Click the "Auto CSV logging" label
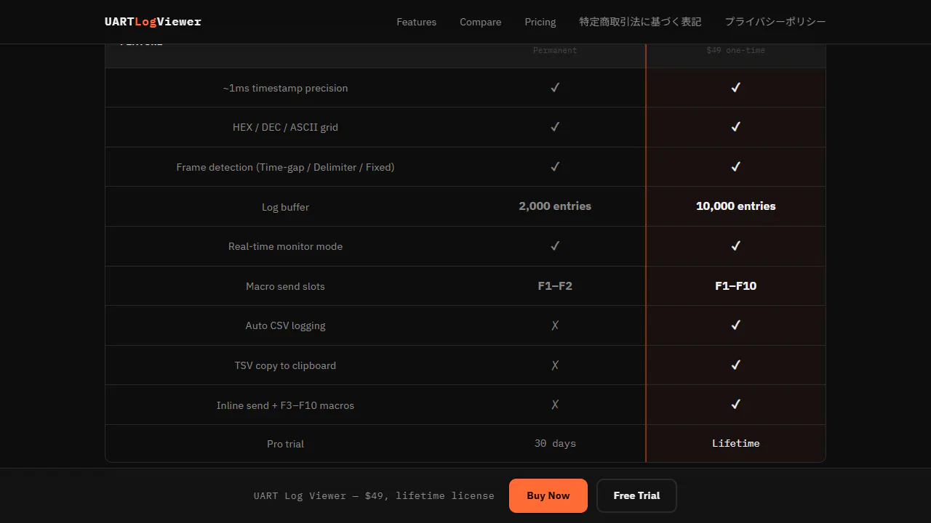Image resolution: width=931 pixels, height=523 pixels. 285,325
